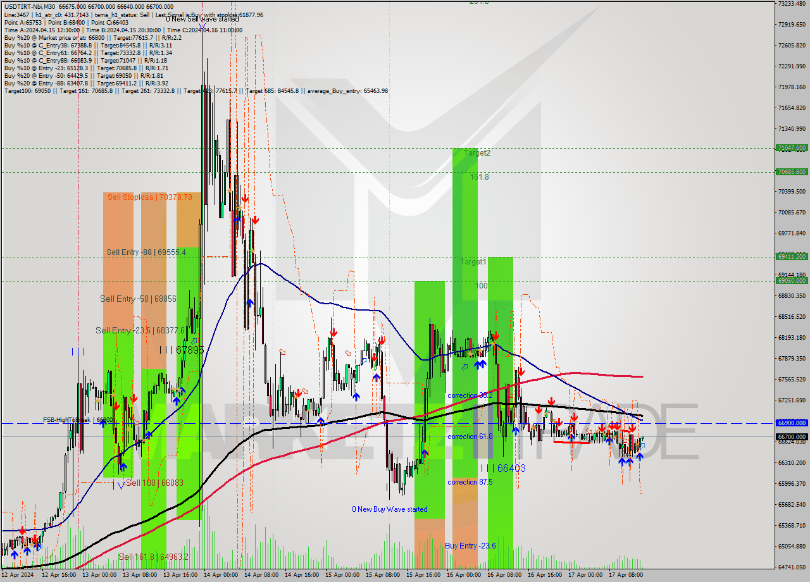Click the green 69411.200 price tag

pos(792,256)
